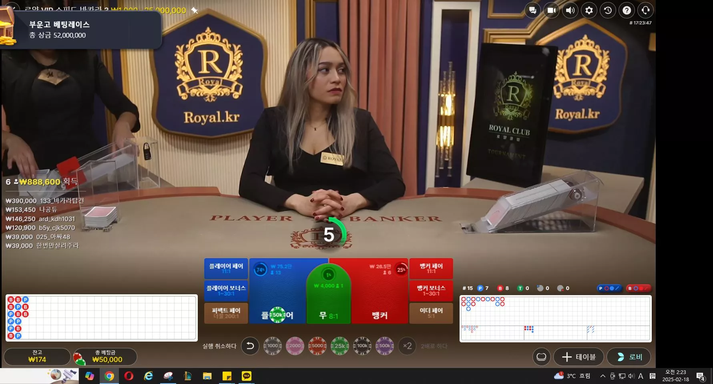Click the 잔고 balance display
This screenshot has width=713, height=384.
(x=37, y=356)
